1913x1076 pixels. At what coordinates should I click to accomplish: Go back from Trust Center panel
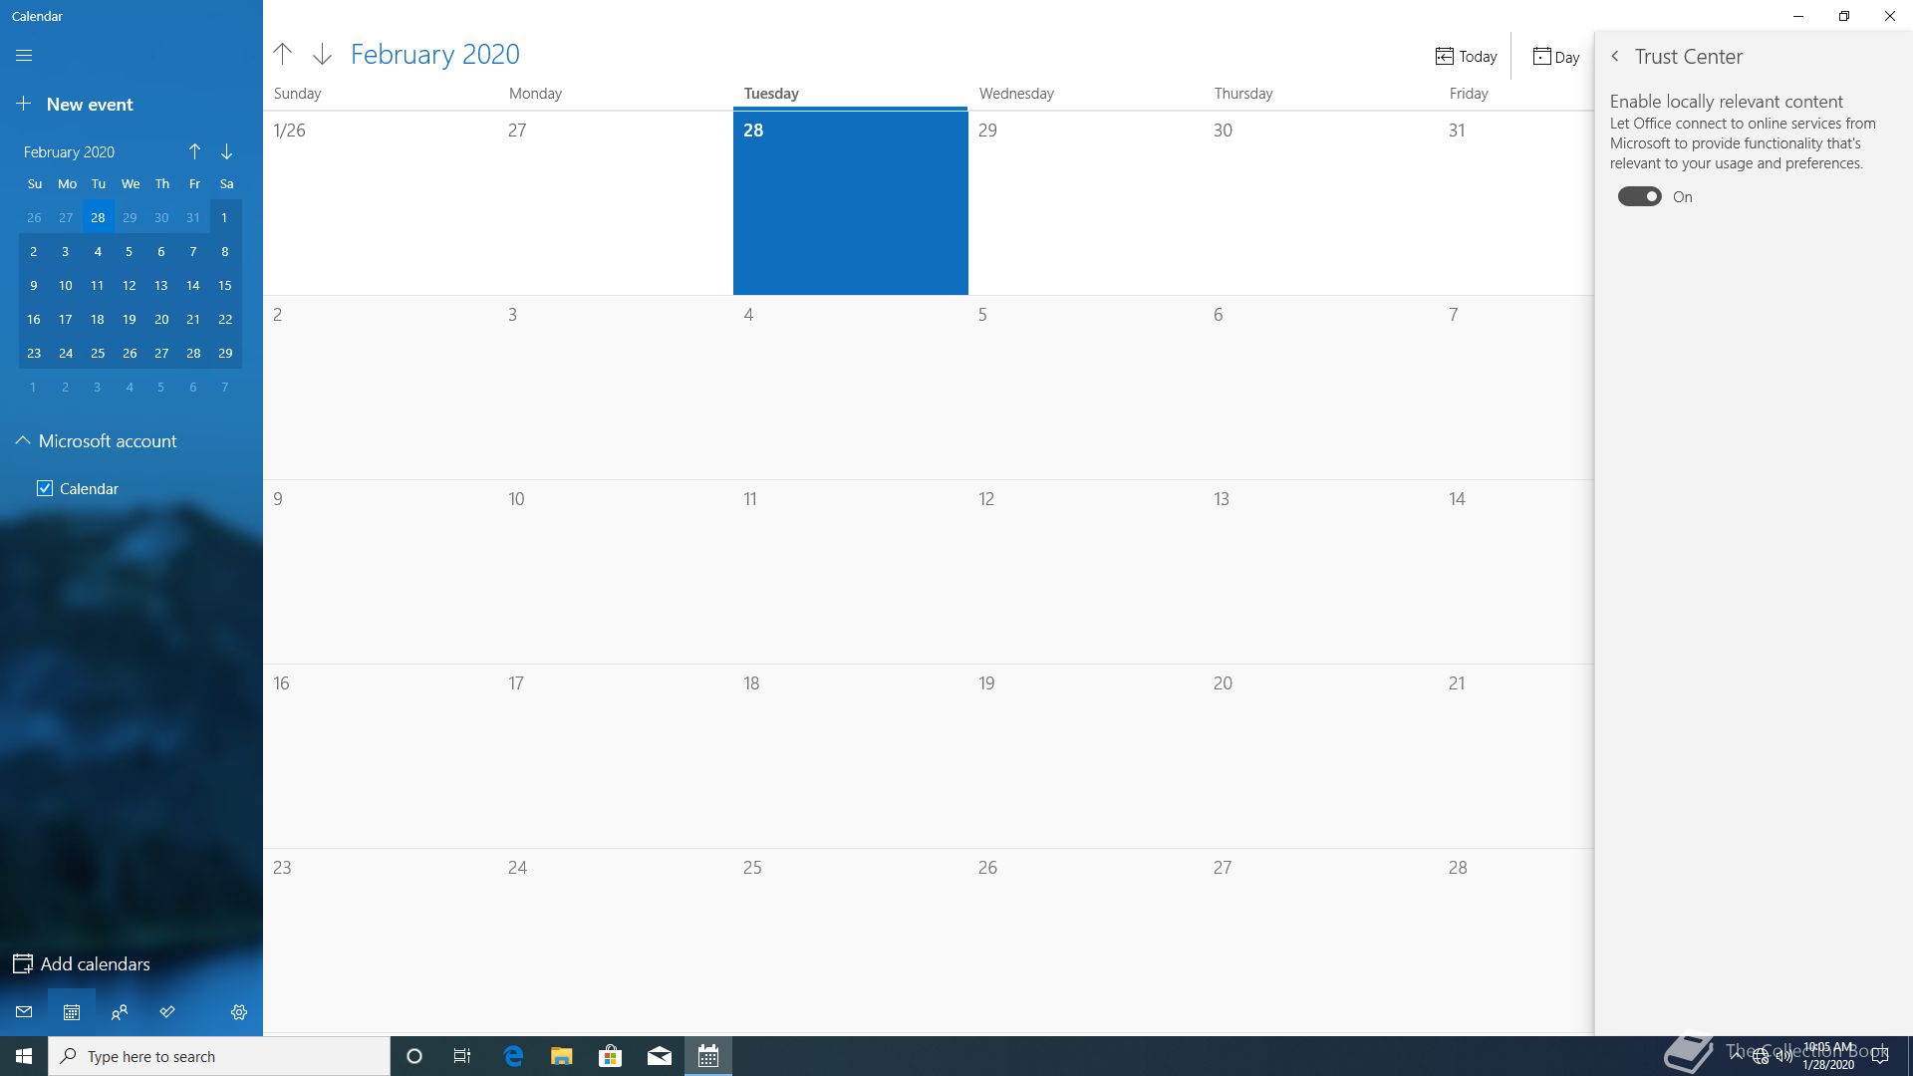[1615, 57]
